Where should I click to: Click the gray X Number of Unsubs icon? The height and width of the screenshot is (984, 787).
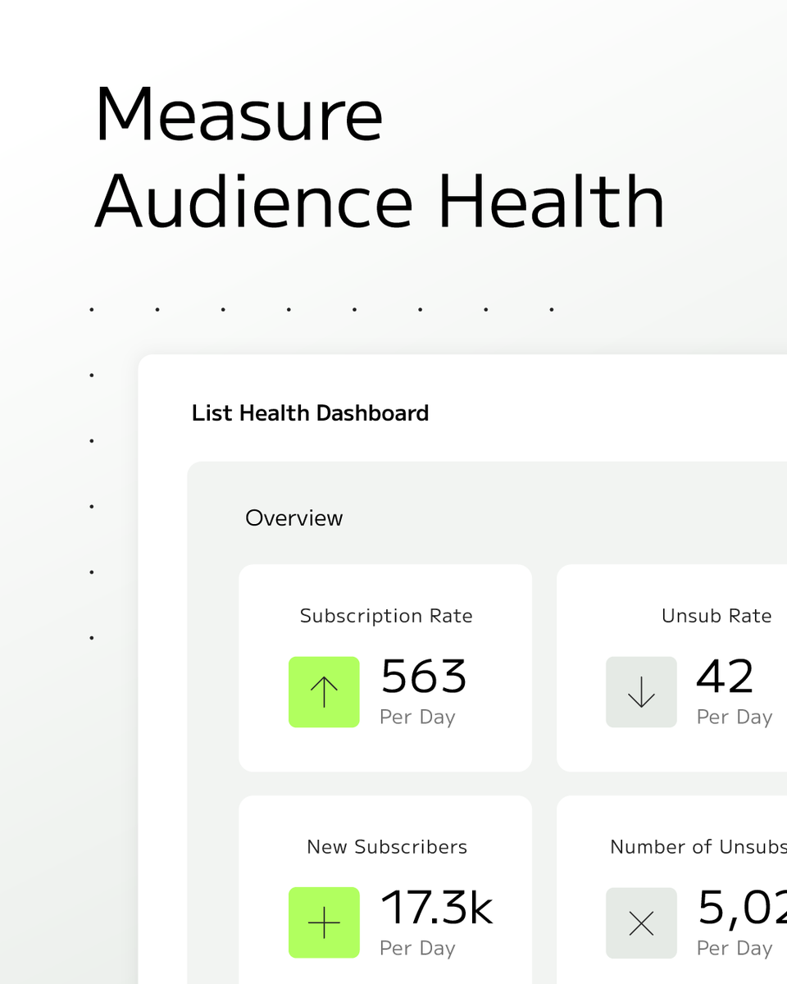[x=641, y=922]
